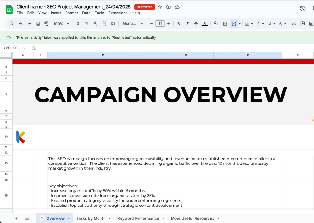Click the search menus magnifier icon
The image size is (314, 223).
pyautogui.click(x=12, y=24)
